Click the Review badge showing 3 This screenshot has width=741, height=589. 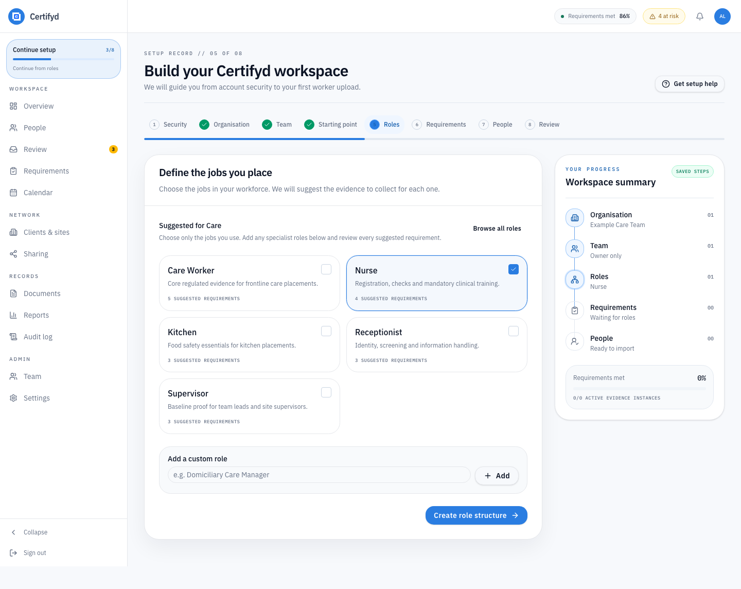[113, 149]
